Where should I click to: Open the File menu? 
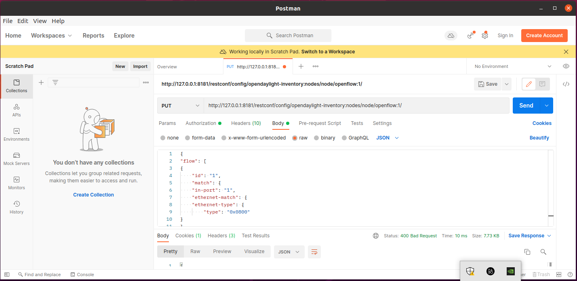coord(8,21)
